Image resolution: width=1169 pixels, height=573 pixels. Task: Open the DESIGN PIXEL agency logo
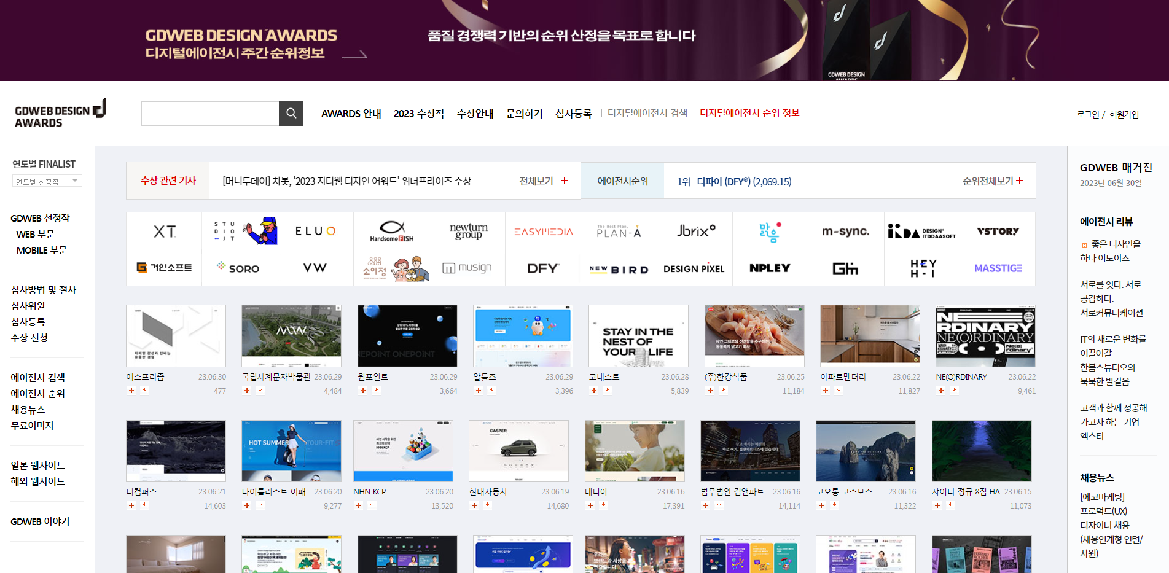click(694, 267)
